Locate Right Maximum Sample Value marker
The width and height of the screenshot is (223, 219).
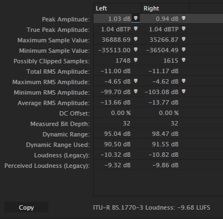tap(183, 39)
